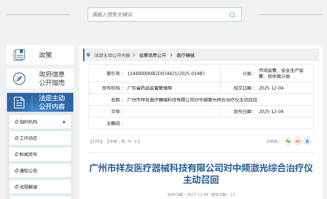Image resolution: width=327 pixels, height=199 pixels.
Task: Share article via Weibo icon
Action: click(x=298, y=141)
